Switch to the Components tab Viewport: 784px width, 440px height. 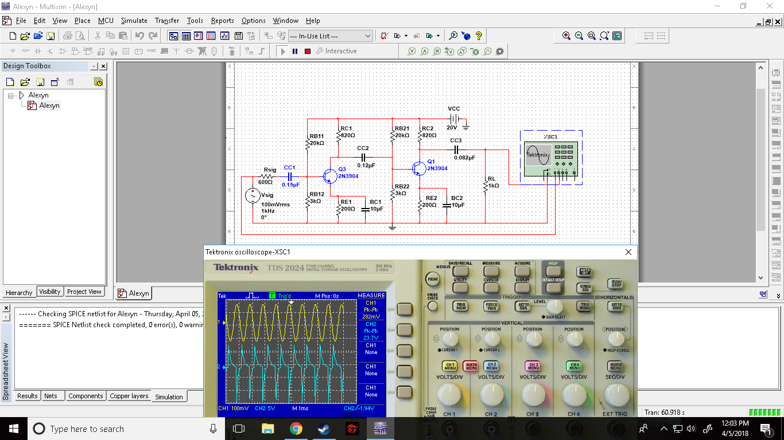(x=86, y=396)
